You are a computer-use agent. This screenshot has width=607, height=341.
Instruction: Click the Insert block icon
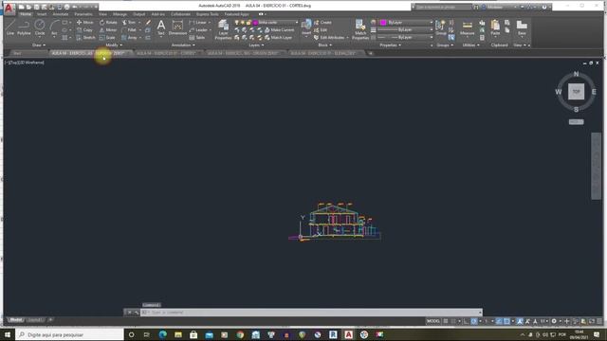coord(306,27)
